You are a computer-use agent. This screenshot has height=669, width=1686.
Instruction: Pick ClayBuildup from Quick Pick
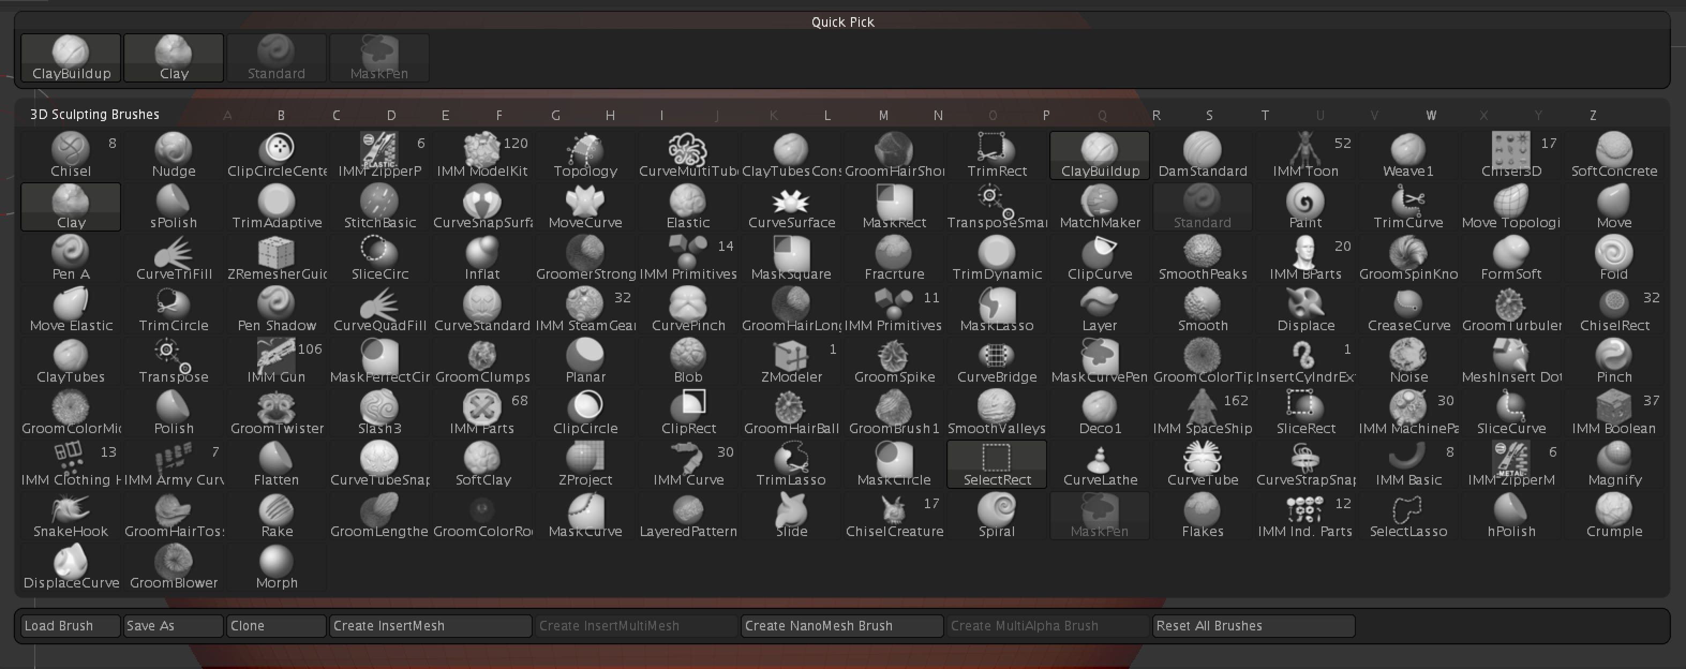point(71,58)
